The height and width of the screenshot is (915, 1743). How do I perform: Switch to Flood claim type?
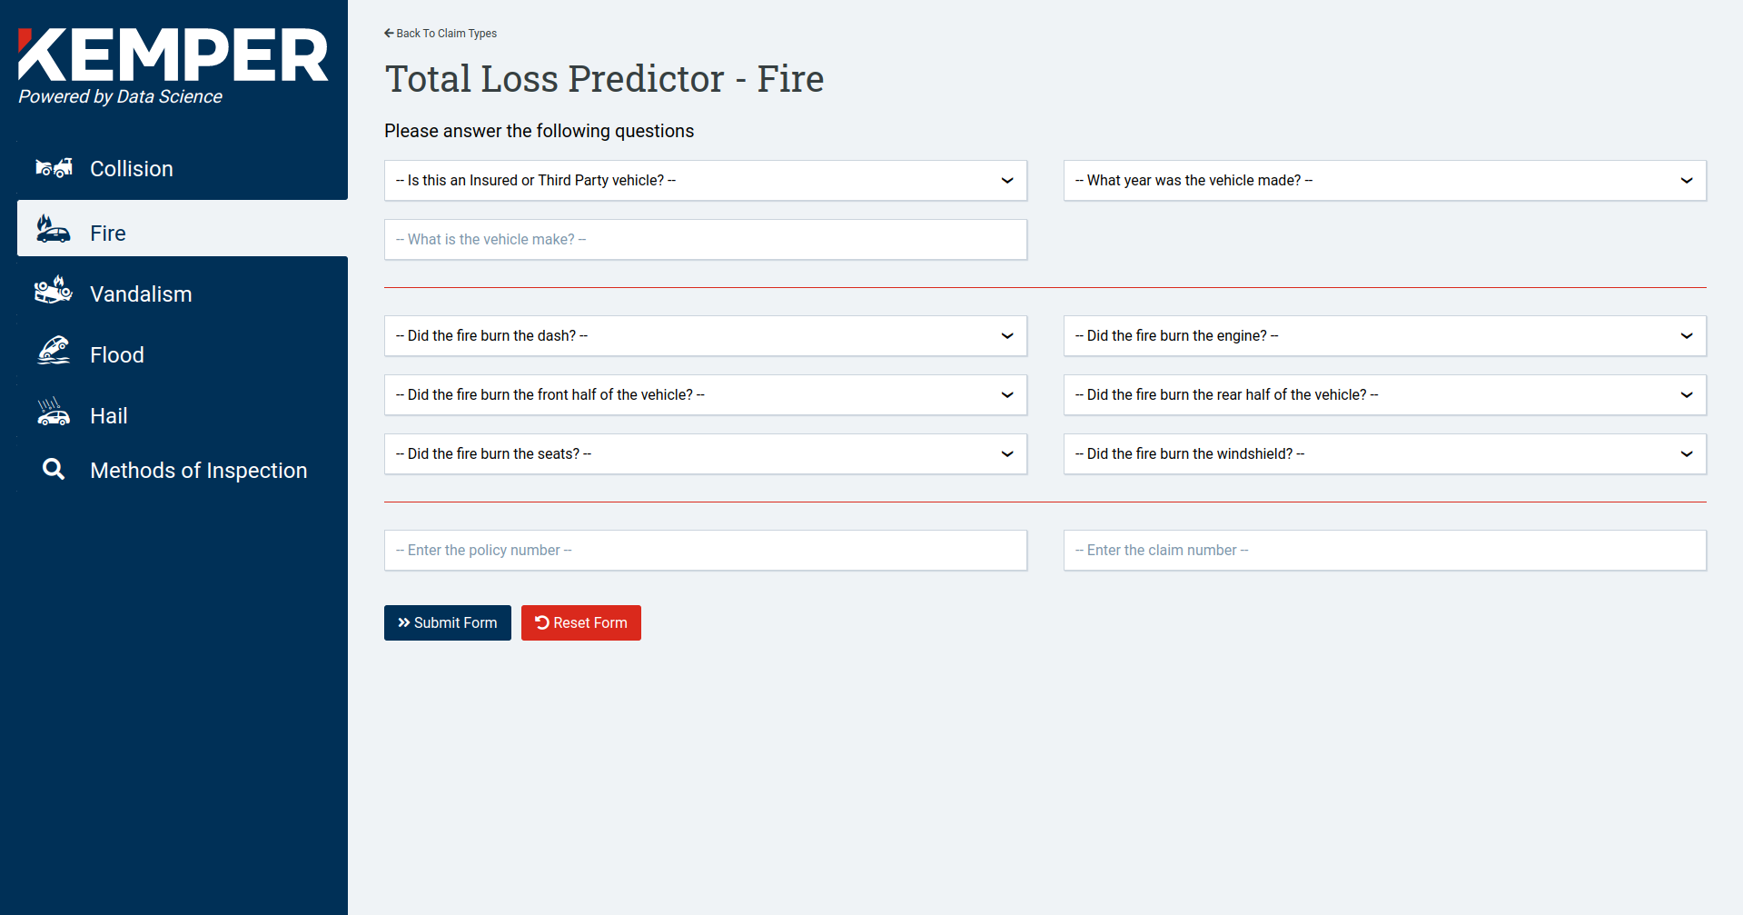click(x=117, y=355)
